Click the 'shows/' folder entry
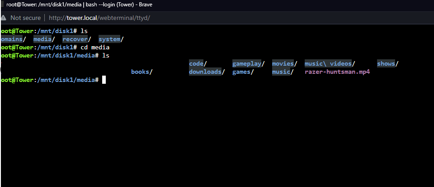The height and width of the screenshot is (187, 434). tap(388, 64)
